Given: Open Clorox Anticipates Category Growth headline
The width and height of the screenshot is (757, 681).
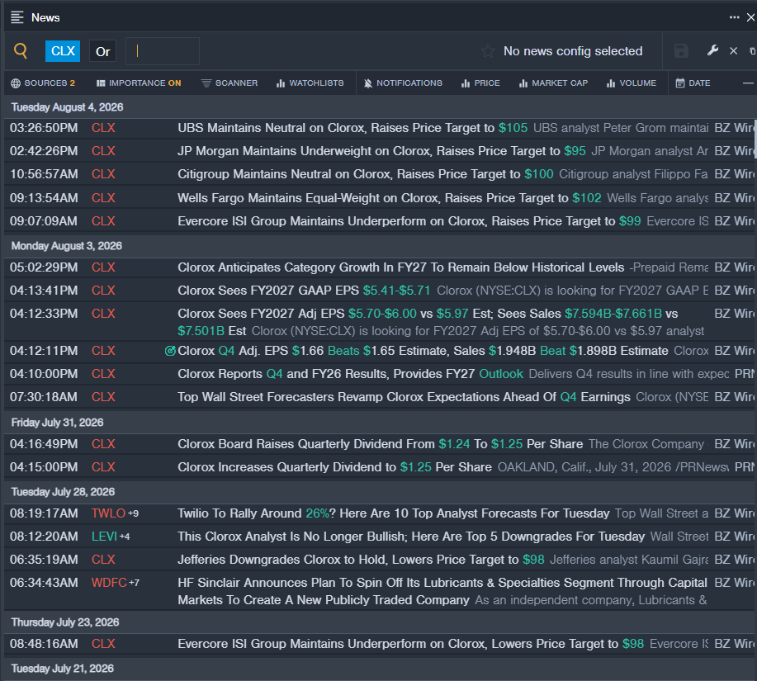Looking at the screenshot, I should point(400,267).
